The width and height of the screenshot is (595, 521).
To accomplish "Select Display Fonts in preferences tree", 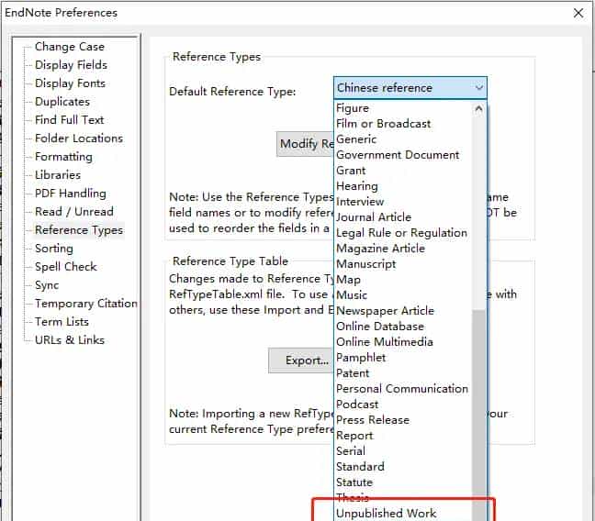I will (70, 83).
